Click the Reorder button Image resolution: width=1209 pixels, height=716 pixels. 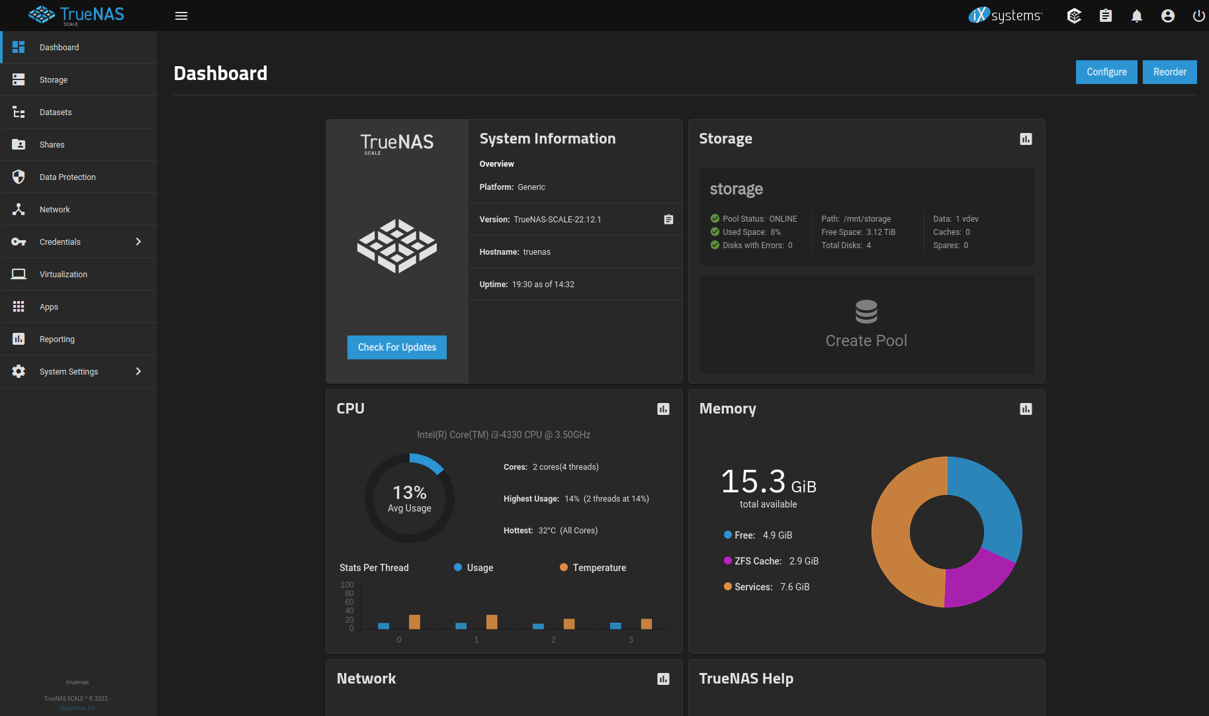1169,72
